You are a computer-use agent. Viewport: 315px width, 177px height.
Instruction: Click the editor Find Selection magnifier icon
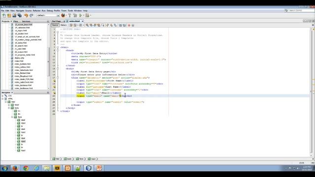87,25
